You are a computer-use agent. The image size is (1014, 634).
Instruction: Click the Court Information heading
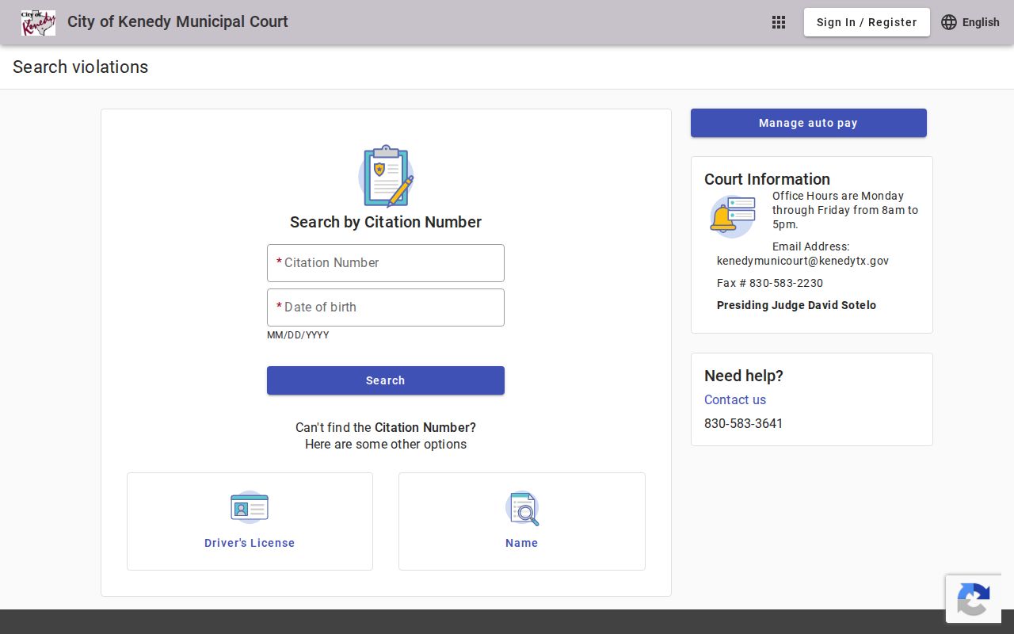pyautogui.click(x=767, y=179)
